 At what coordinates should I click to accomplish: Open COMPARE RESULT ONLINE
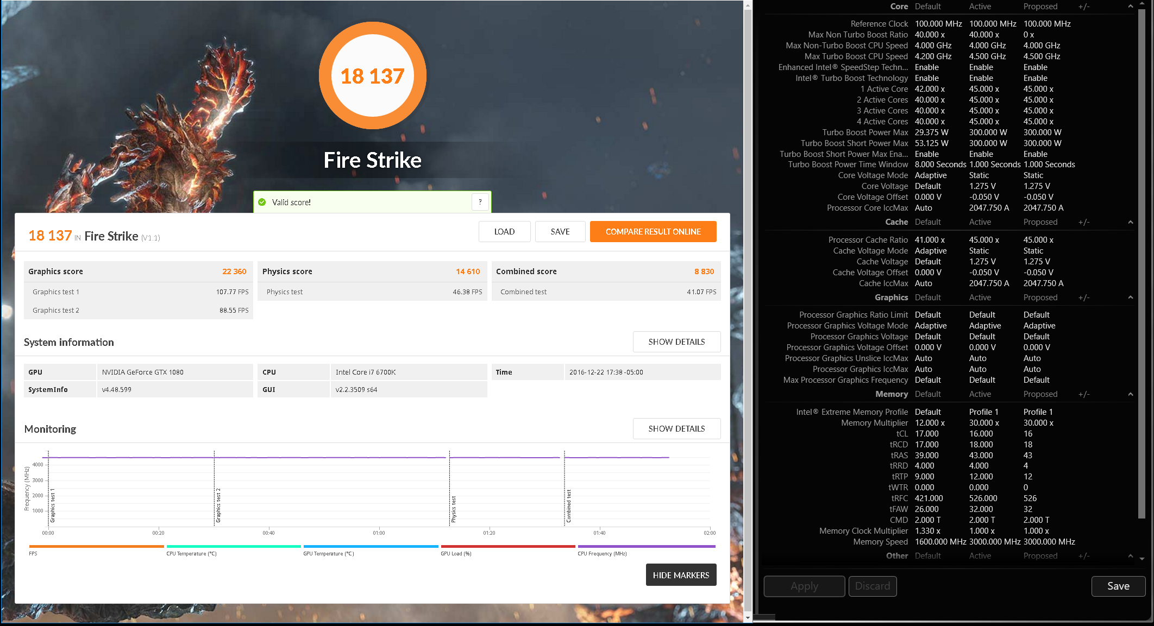click(653, 231)
